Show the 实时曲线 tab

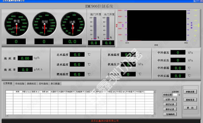pyautogui.click(x=43, y=84)
